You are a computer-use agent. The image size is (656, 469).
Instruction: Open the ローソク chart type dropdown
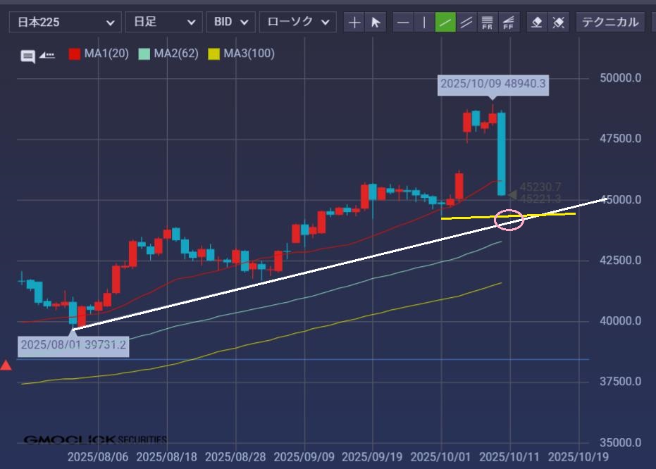(297, 23)
